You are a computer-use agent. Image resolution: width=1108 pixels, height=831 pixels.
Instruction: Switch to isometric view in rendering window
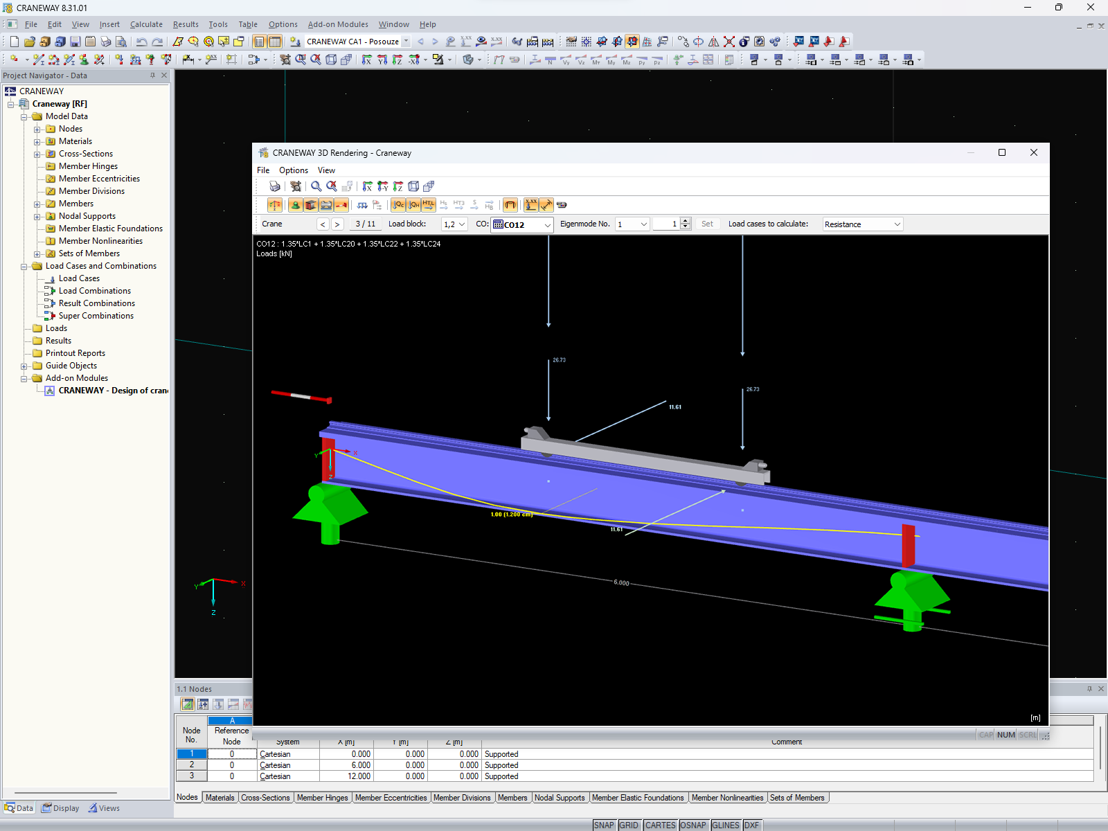click(x=413, y=186)
